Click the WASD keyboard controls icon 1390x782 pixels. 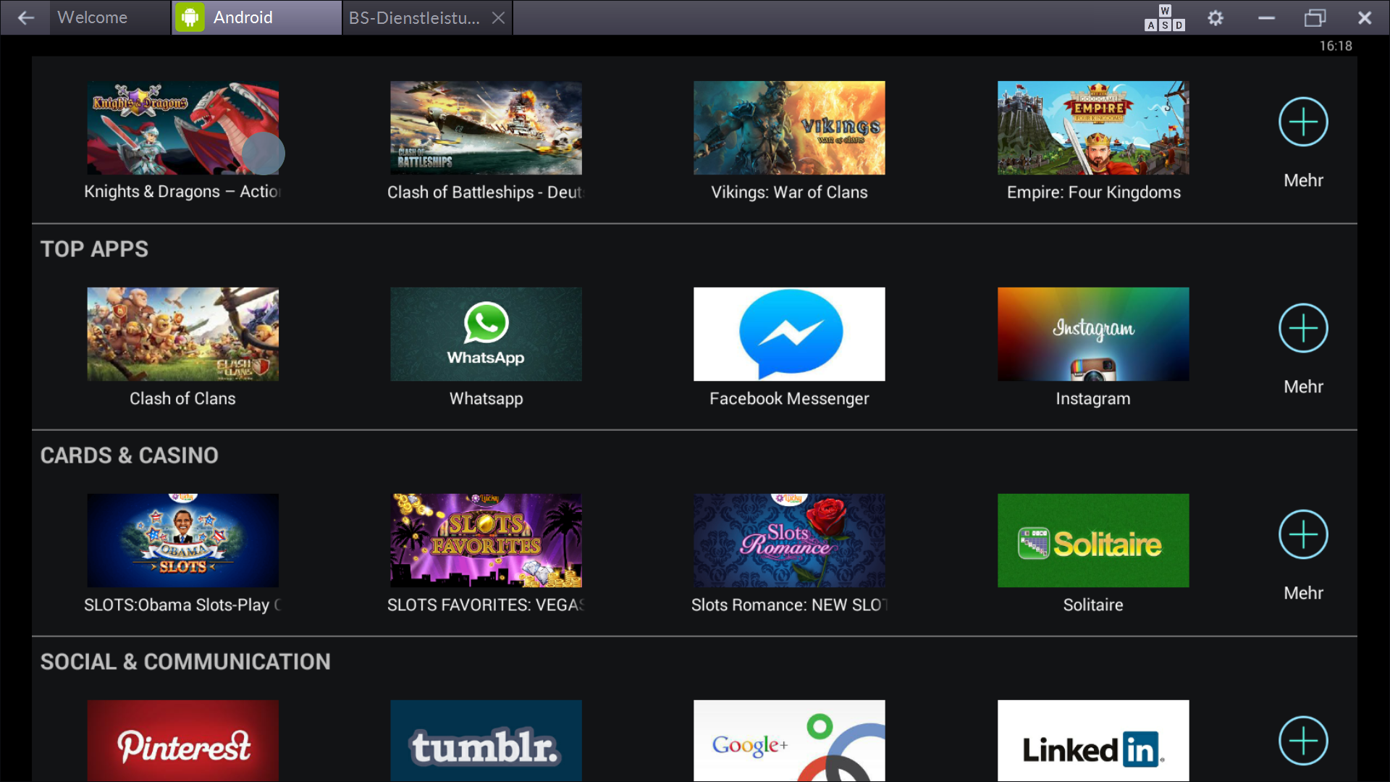1164,18
